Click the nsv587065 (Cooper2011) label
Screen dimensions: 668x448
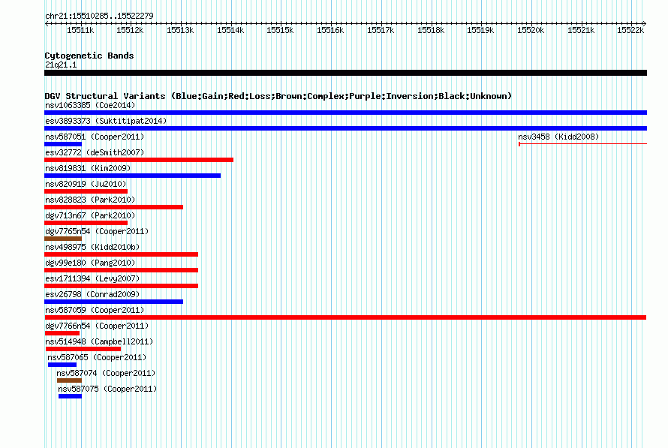pos(97,357)
